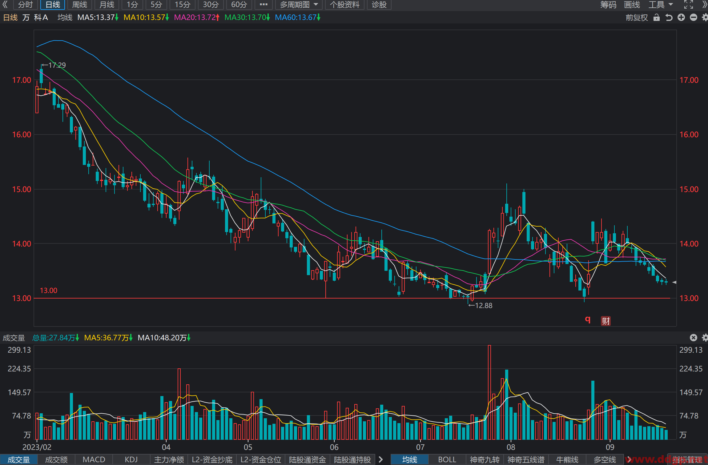Click the unlock padlock icon beside 前复权
Viewport: 708px width, 465px height.
(x=657, y=18)
